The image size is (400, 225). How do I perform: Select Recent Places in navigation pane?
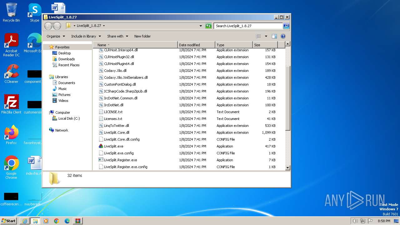click(69, 65)
